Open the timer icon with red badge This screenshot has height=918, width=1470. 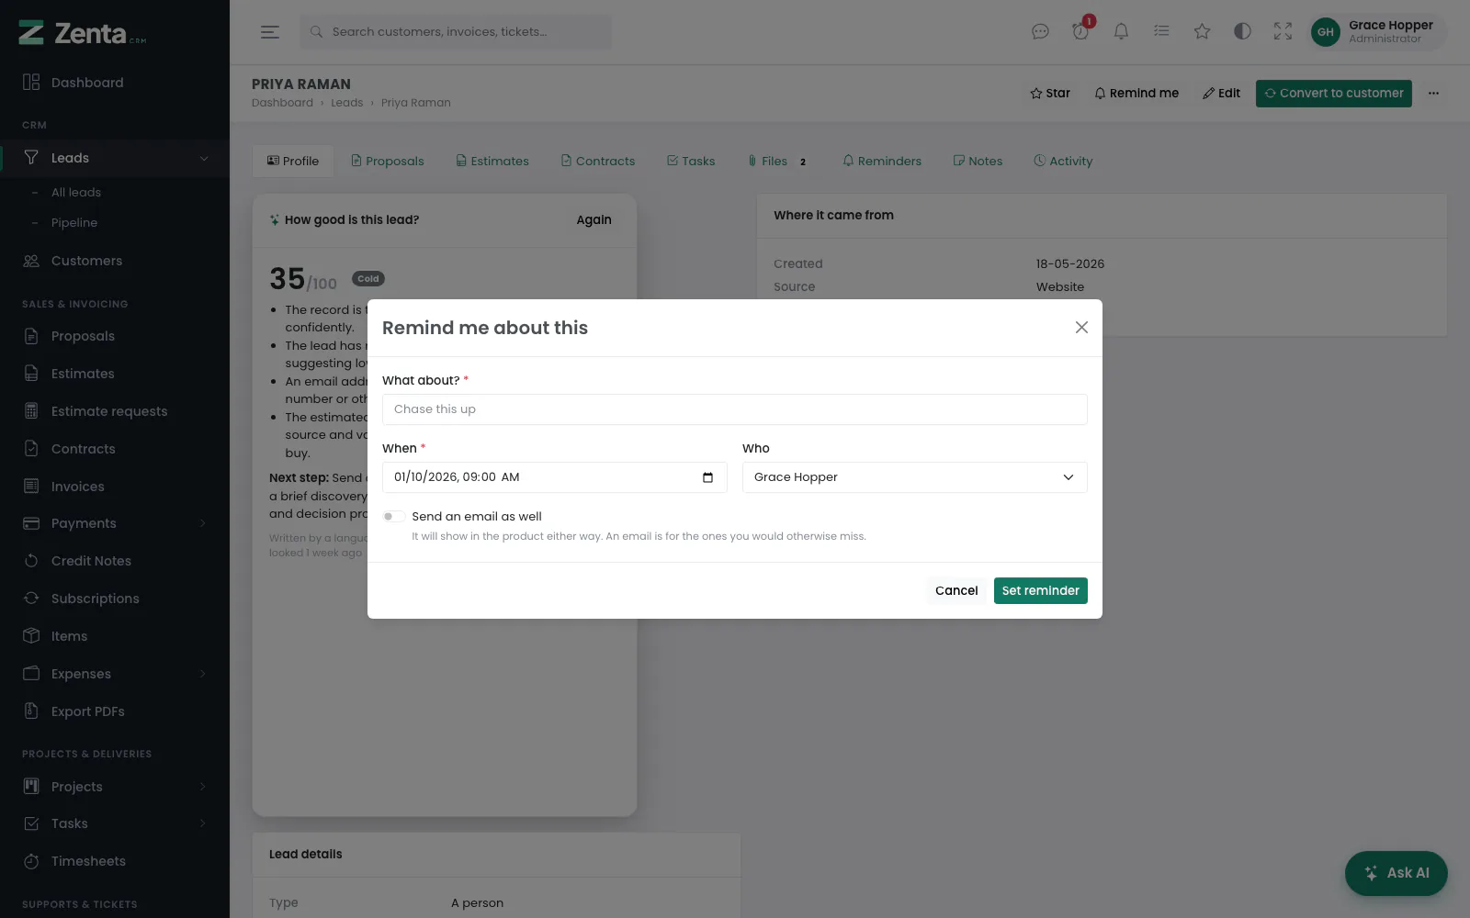point(1080,32)
